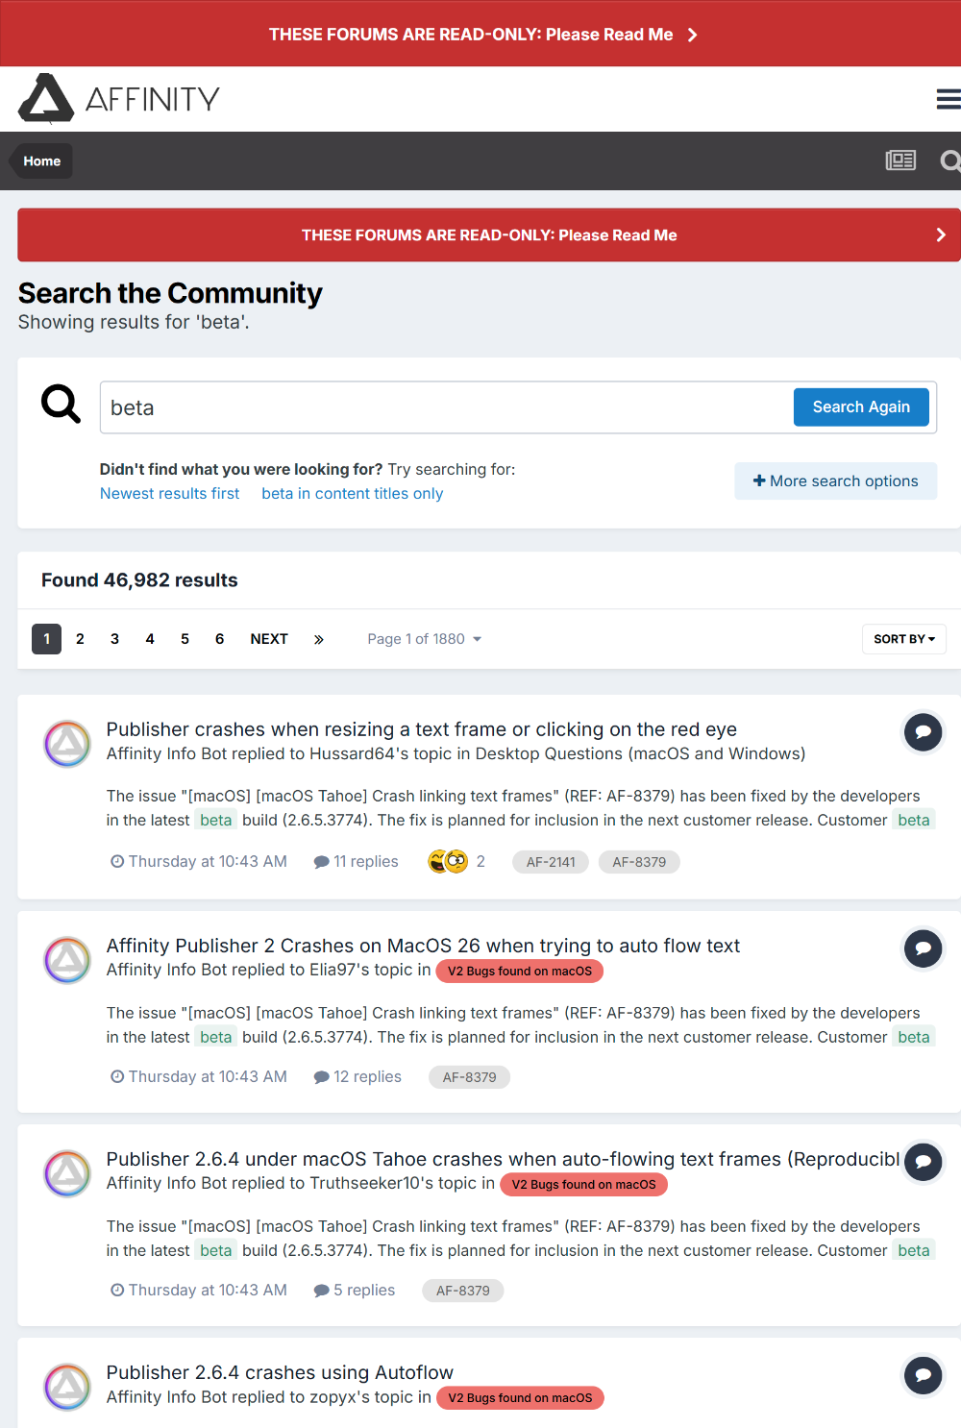The image size is (961, 1428).
Task: Click 'V2 Bugs found on macOS' badge under Truthseeker10's topic
Action: pyautogui.click(x=584, y=1184)
